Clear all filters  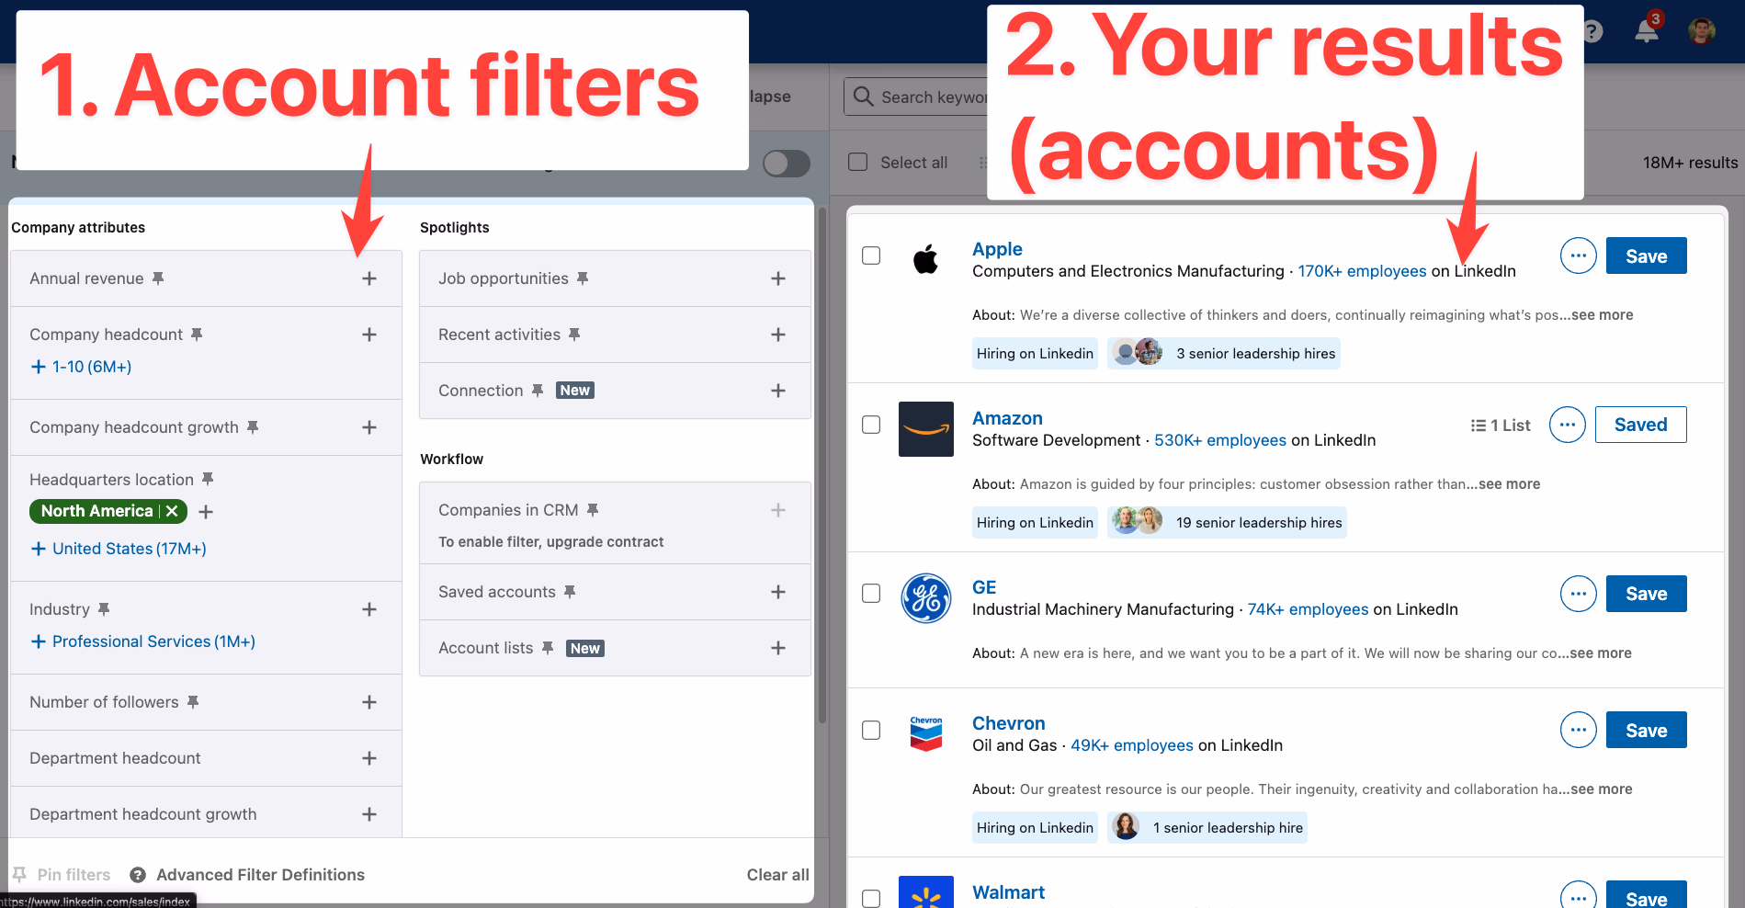[777, 875]
